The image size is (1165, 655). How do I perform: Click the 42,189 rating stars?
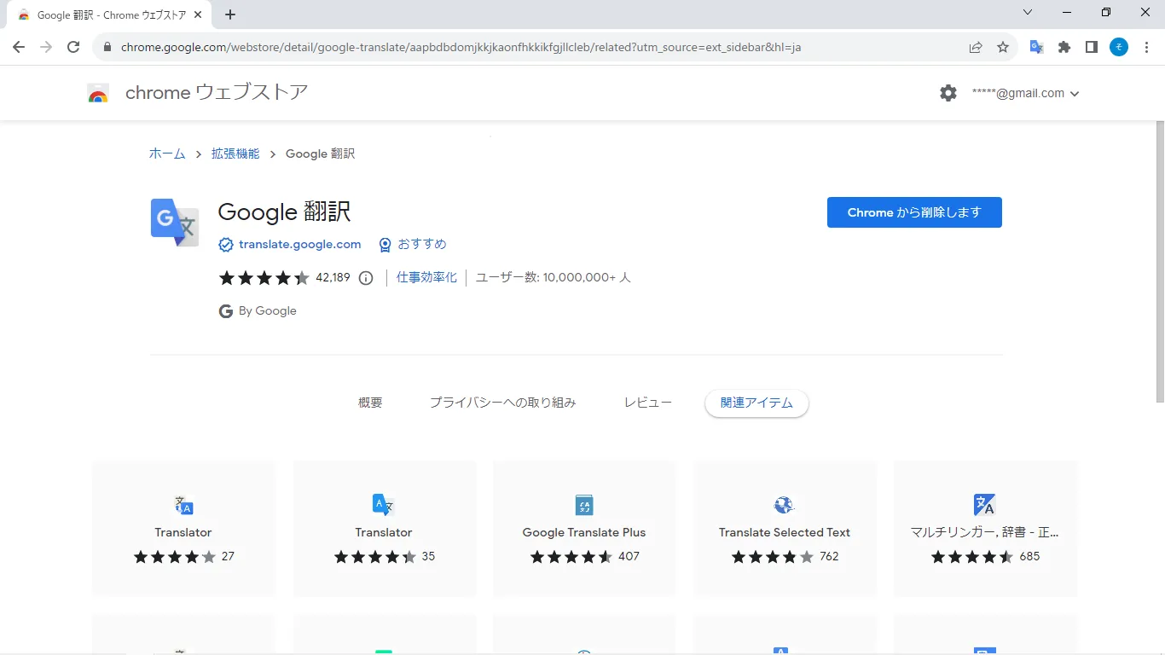point(264,278)
